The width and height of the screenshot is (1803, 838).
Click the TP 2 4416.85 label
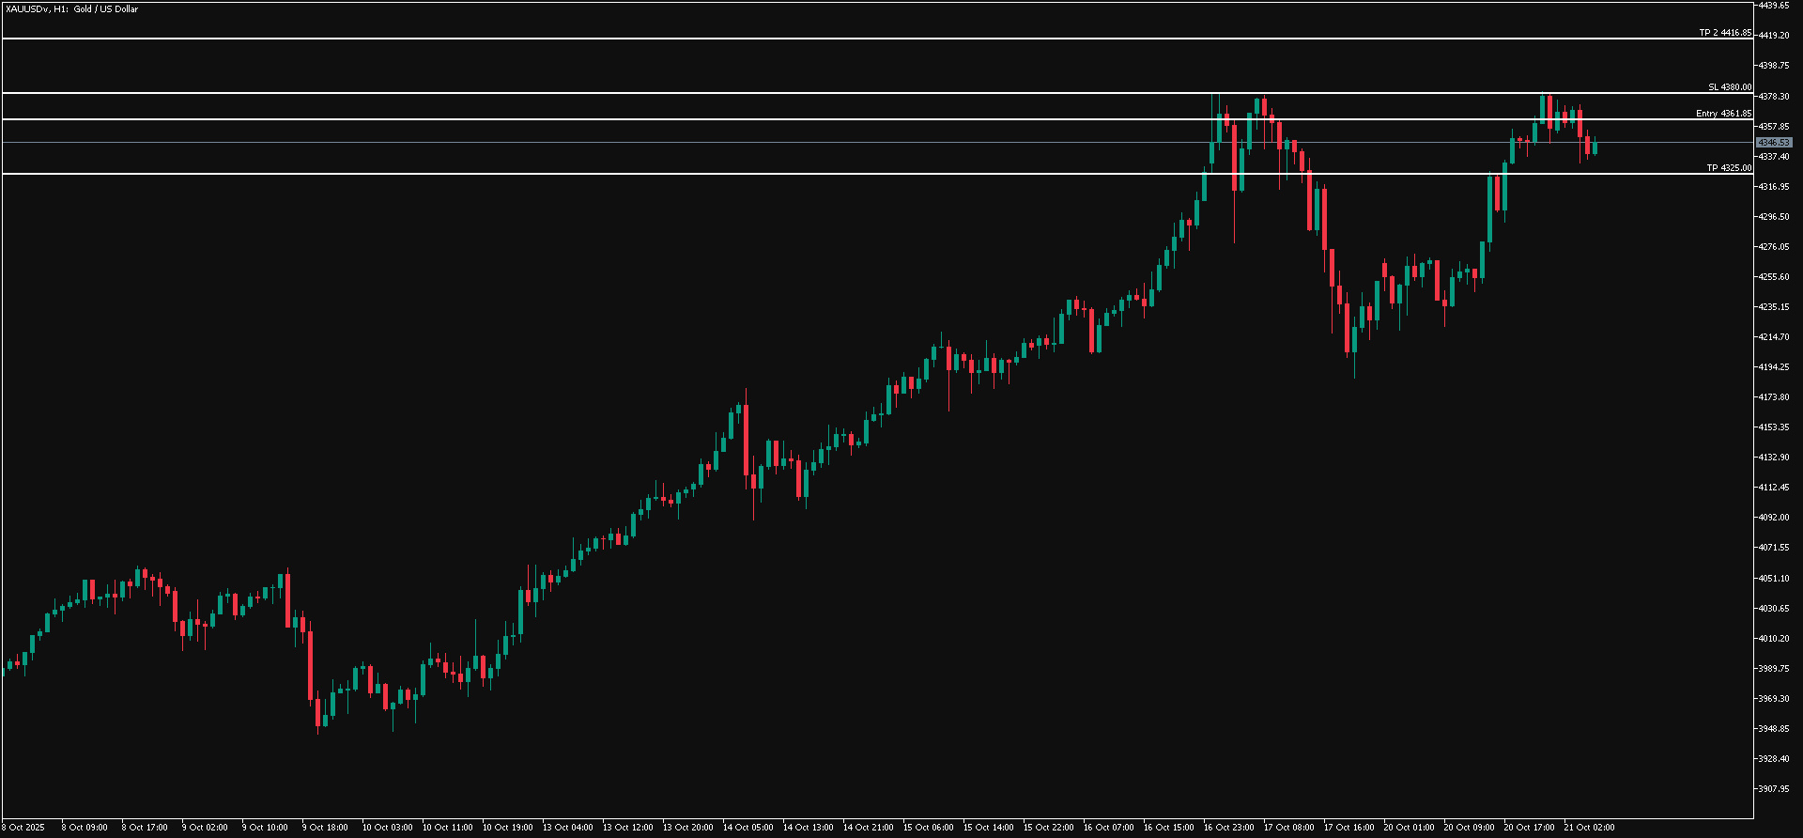point(1724,33)
